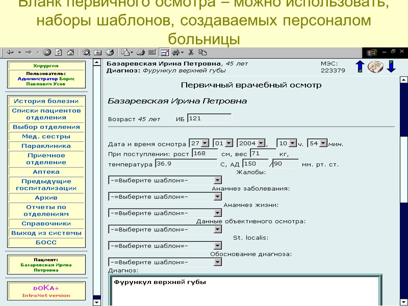Viewport: 408px width, 306px height.
Task: Open the Мед. сестры section
Action: pos(46,136)
